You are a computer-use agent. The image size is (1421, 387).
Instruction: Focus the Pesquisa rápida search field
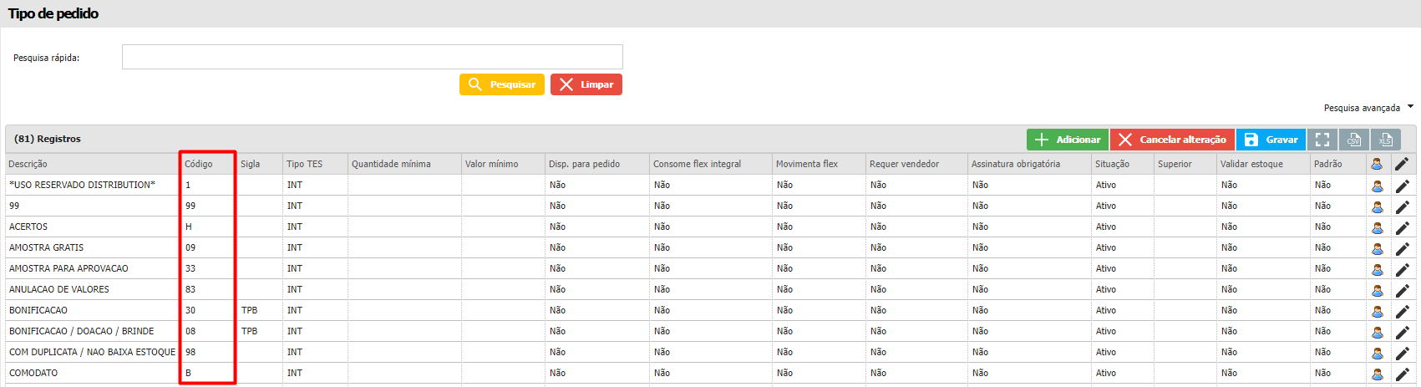pos(373,57)
